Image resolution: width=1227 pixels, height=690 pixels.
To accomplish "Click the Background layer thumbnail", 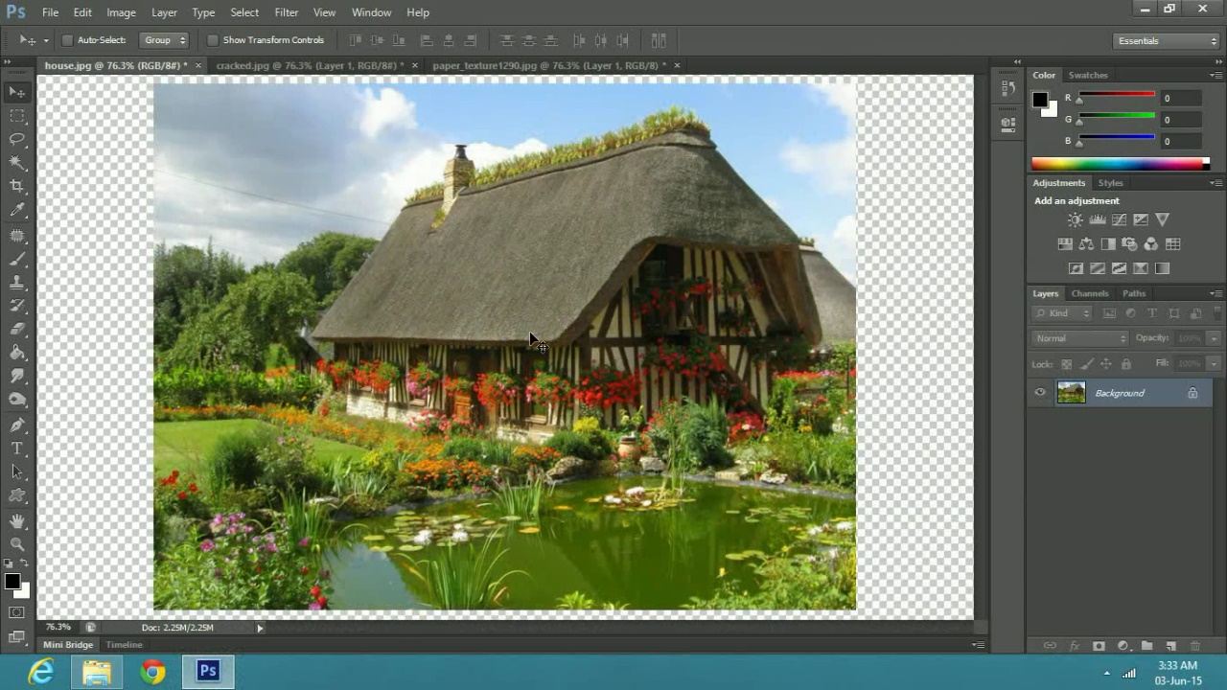I will pyautogui.click(x=1071, y=393).
